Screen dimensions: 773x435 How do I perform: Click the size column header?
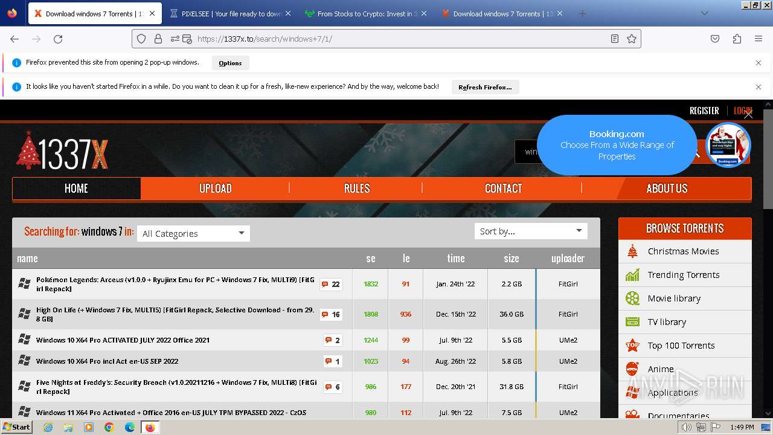pos(512,259)
